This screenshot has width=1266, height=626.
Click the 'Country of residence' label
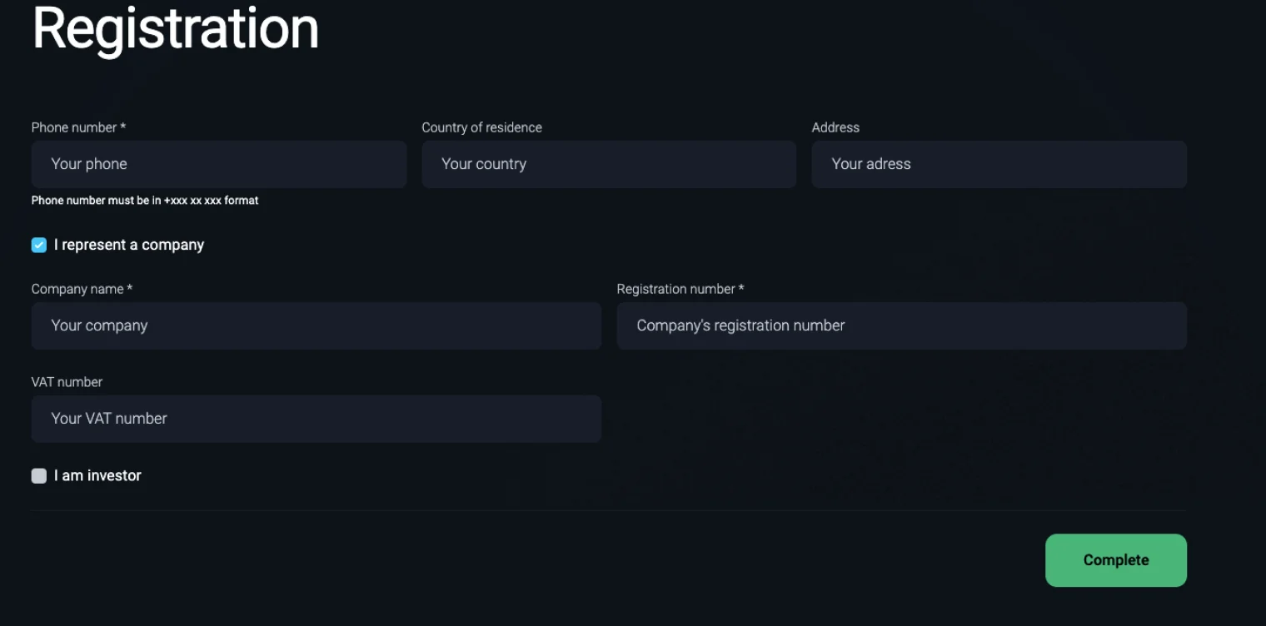coord(481,127)
